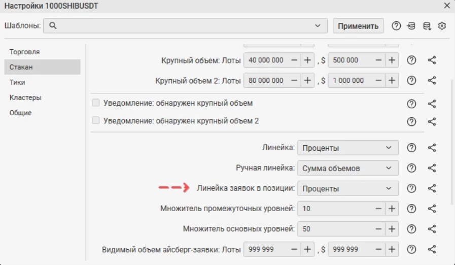Decrease Крупный объем 2 dollar value 1 000 000
The width and height of the screenshot is (455, 265).
point(378,81)
